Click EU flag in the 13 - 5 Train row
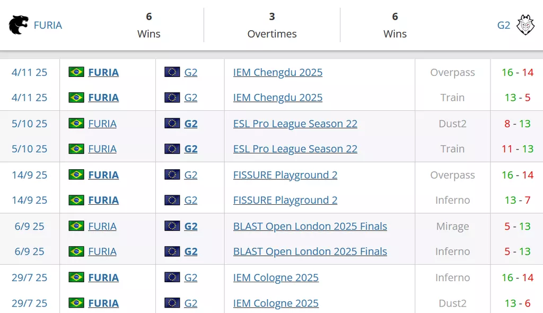Image resolution: width=543 pixels, height=313 pixels. coord(172,98)
